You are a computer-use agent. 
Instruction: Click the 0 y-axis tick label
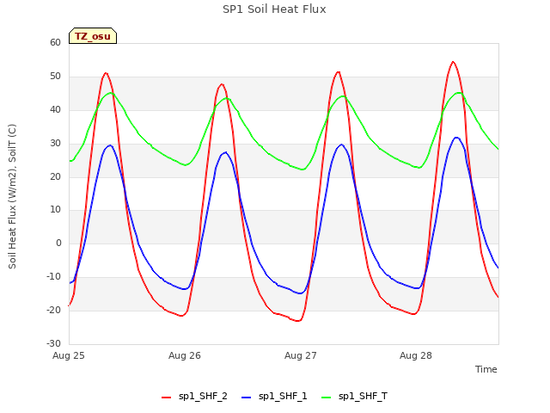point(58,243)
